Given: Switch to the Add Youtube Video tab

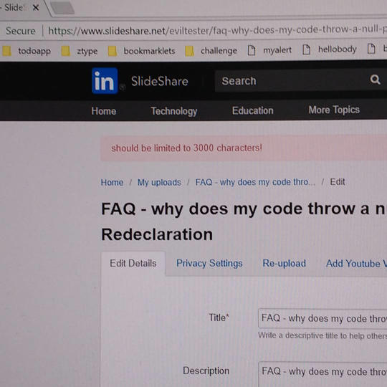Looking at the screenshot, I should 356,264.
